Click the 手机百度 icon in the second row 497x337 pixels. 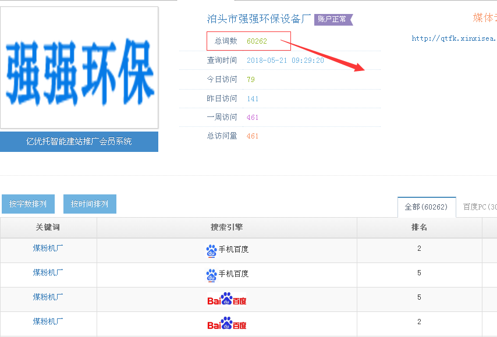(211, 275)
